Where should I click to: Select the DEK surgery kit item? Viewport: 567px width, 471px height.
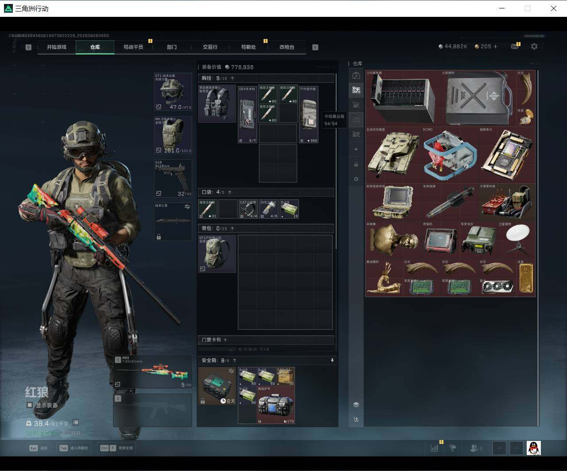point(248,114)
